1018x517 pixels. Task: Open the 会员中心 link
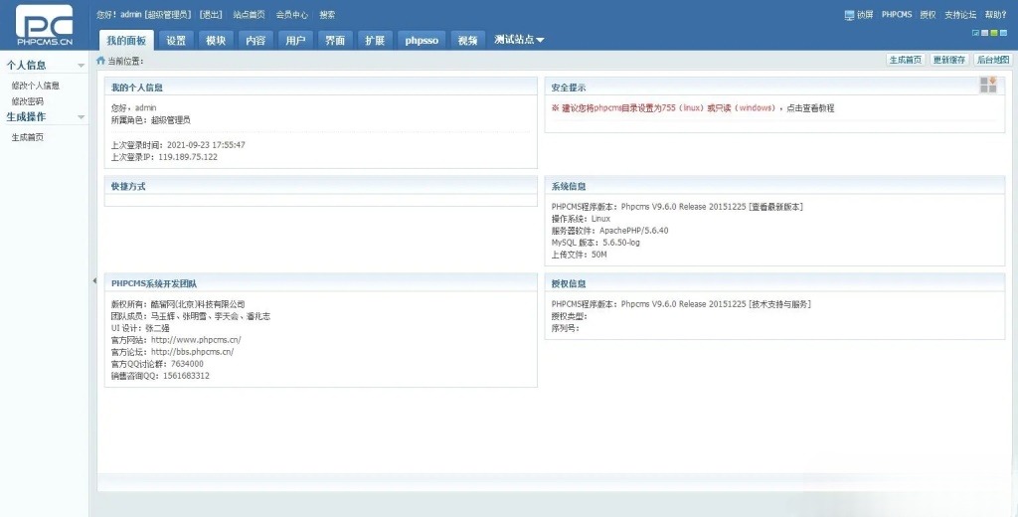tap(291, 14)
